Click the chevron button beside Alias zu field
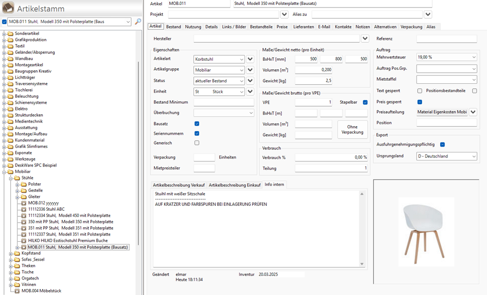This screenshot has width=487, height=295. (x=428, y=14)
